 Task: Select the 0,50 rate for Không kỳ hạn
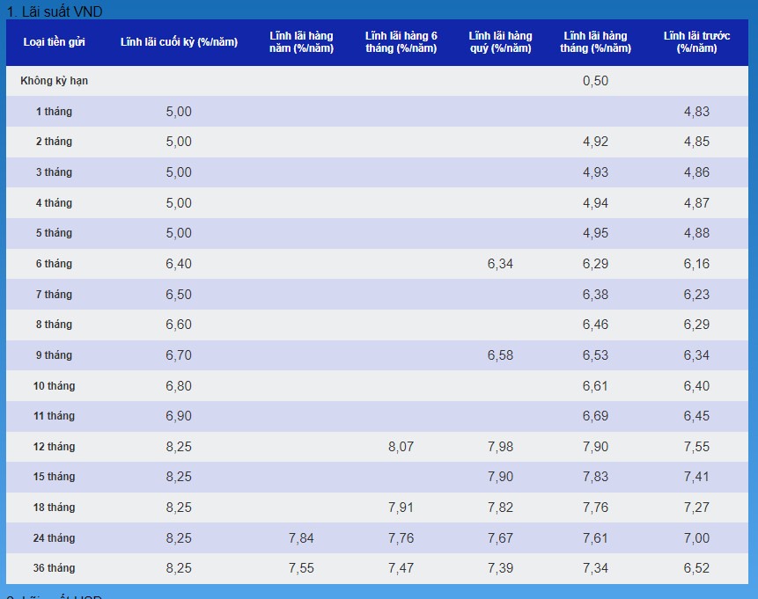pos(595,81)
